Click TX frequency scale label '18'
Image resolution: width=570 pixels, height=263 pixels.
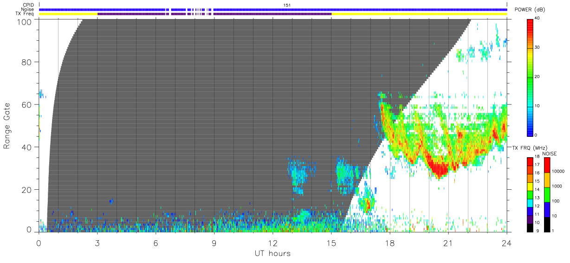[538, 158]
